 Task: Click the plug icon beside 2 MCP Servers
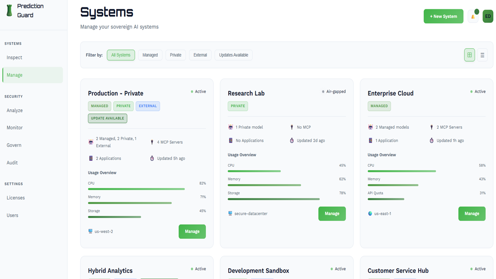432,127
